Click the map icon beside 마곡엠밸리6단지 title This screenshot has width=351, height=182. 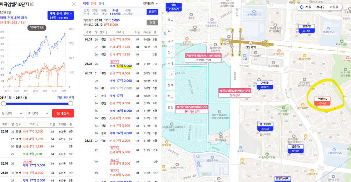(x=33, y=4)
